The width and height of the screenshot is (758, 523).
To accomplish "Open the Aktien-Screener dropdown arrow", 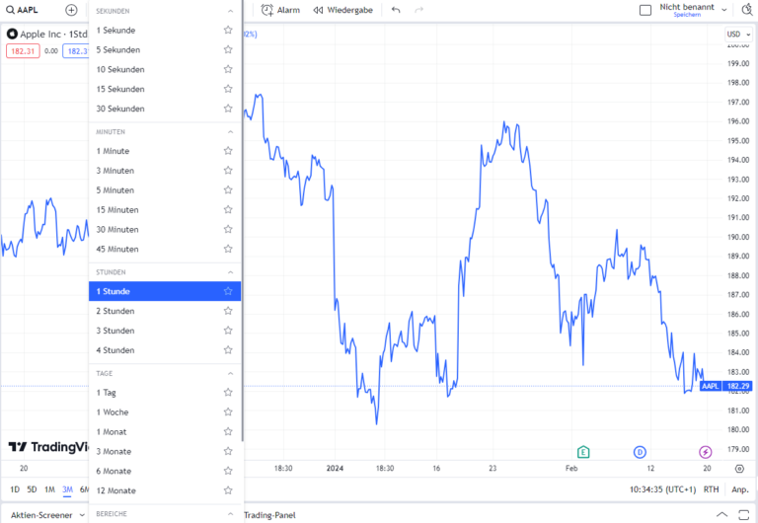I will pos(82,515).
